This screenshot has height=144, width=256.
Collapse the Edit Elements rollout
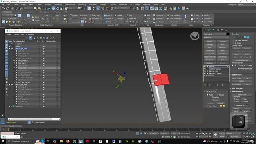[237, 75]
